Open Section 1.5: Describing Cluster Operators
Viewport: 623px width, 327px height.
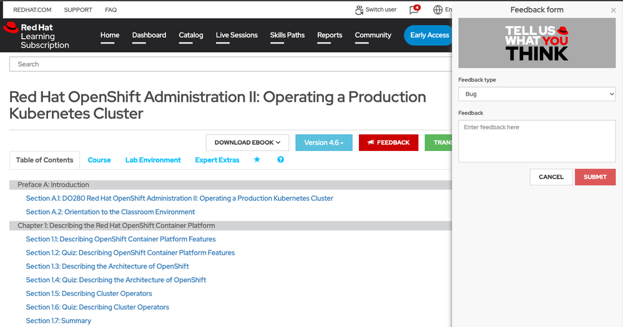point(89,293)
